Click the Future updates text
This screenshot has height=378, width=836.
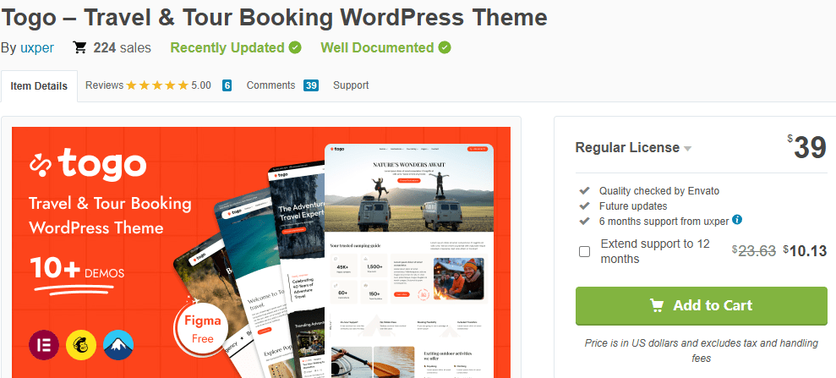(x=633, y=205)
